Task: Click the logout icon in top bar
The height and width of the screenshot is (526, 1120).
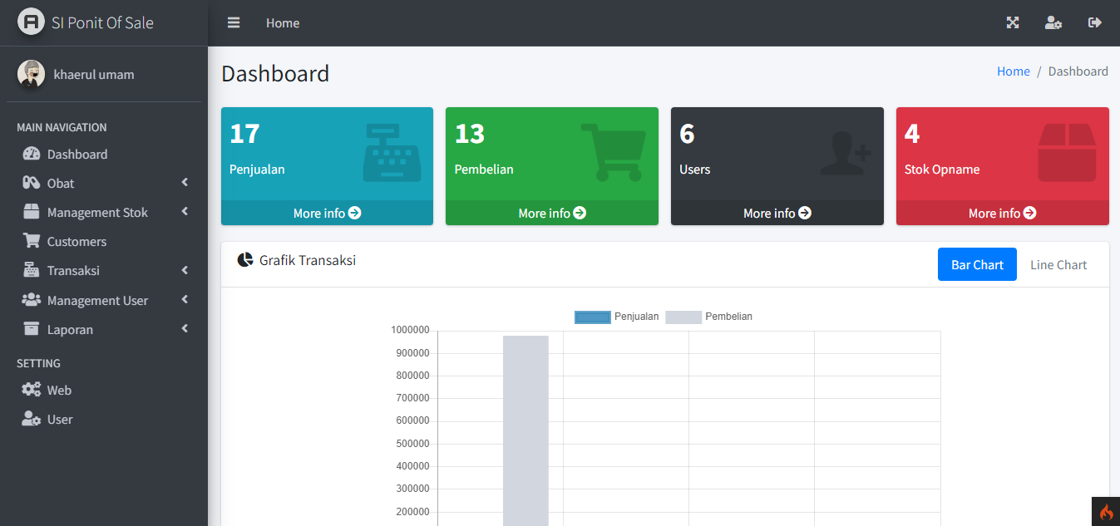Action: [1094, 23]
